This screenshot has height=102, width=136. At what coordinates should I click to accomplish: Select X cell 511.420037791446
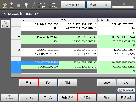40,37
